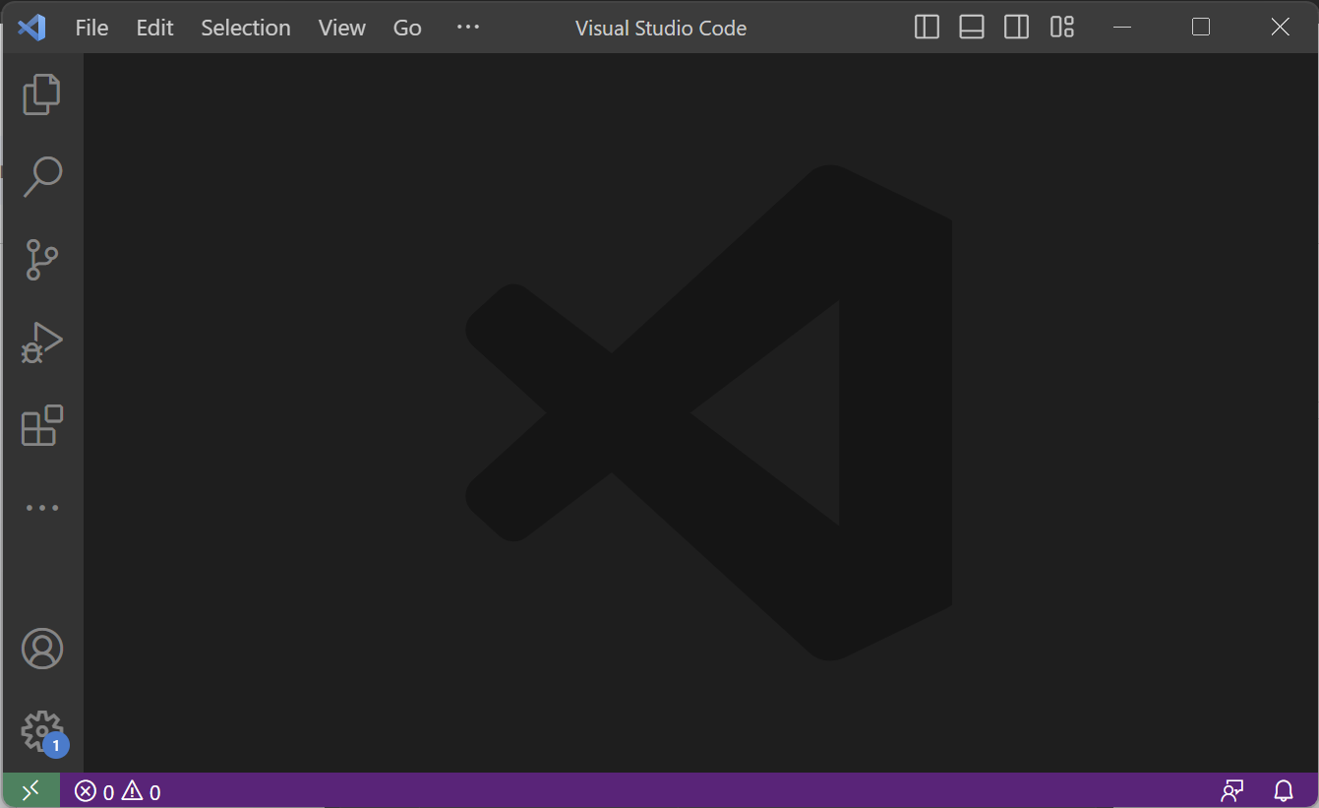Open the Go menu

point(407,28)
